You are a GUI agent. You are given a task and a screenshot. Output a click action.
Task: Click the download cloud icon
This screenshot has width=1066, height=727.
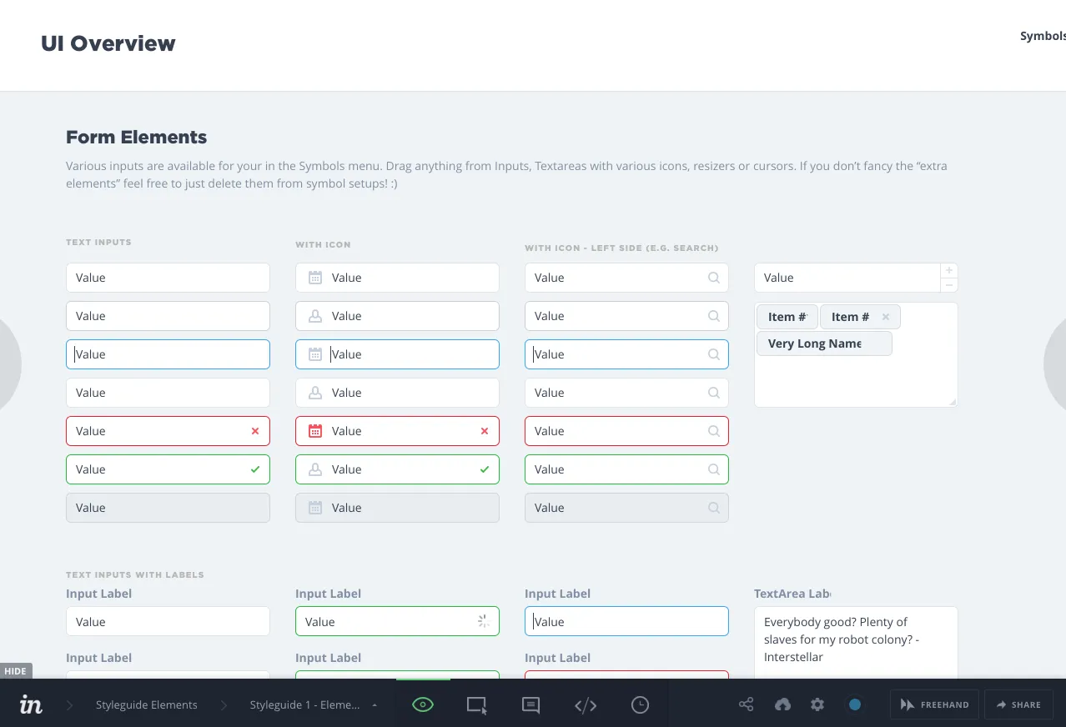coord(782,704)
